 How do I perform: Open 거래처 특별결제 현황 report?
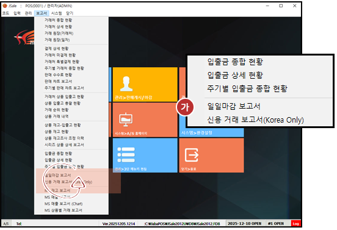62,62
